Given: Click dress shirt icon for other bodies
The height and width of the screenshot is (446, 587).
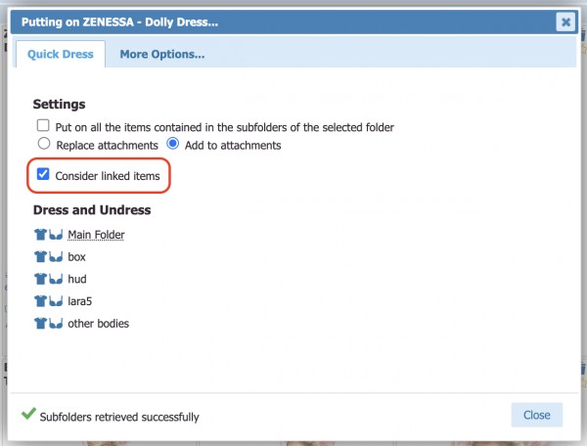Looking at the screenshot, I should point(41,323).
